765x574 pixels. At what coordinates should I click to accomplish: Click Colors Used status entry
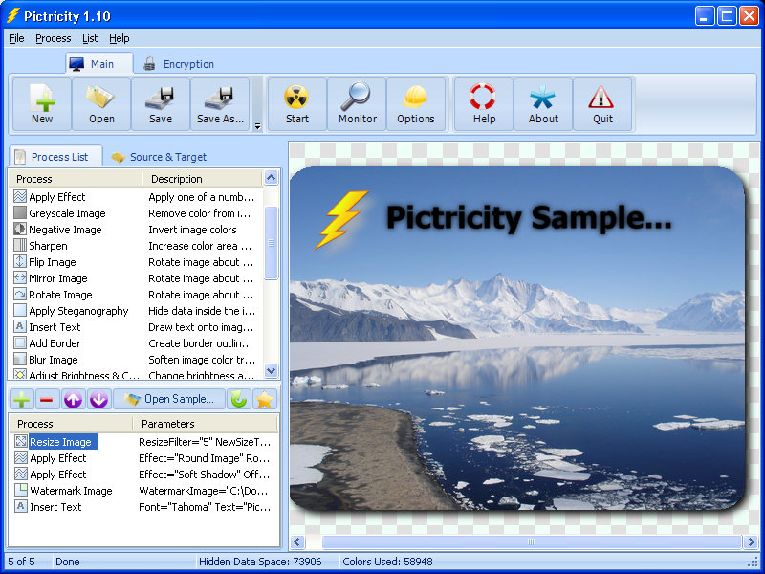[x=387, y=562]
